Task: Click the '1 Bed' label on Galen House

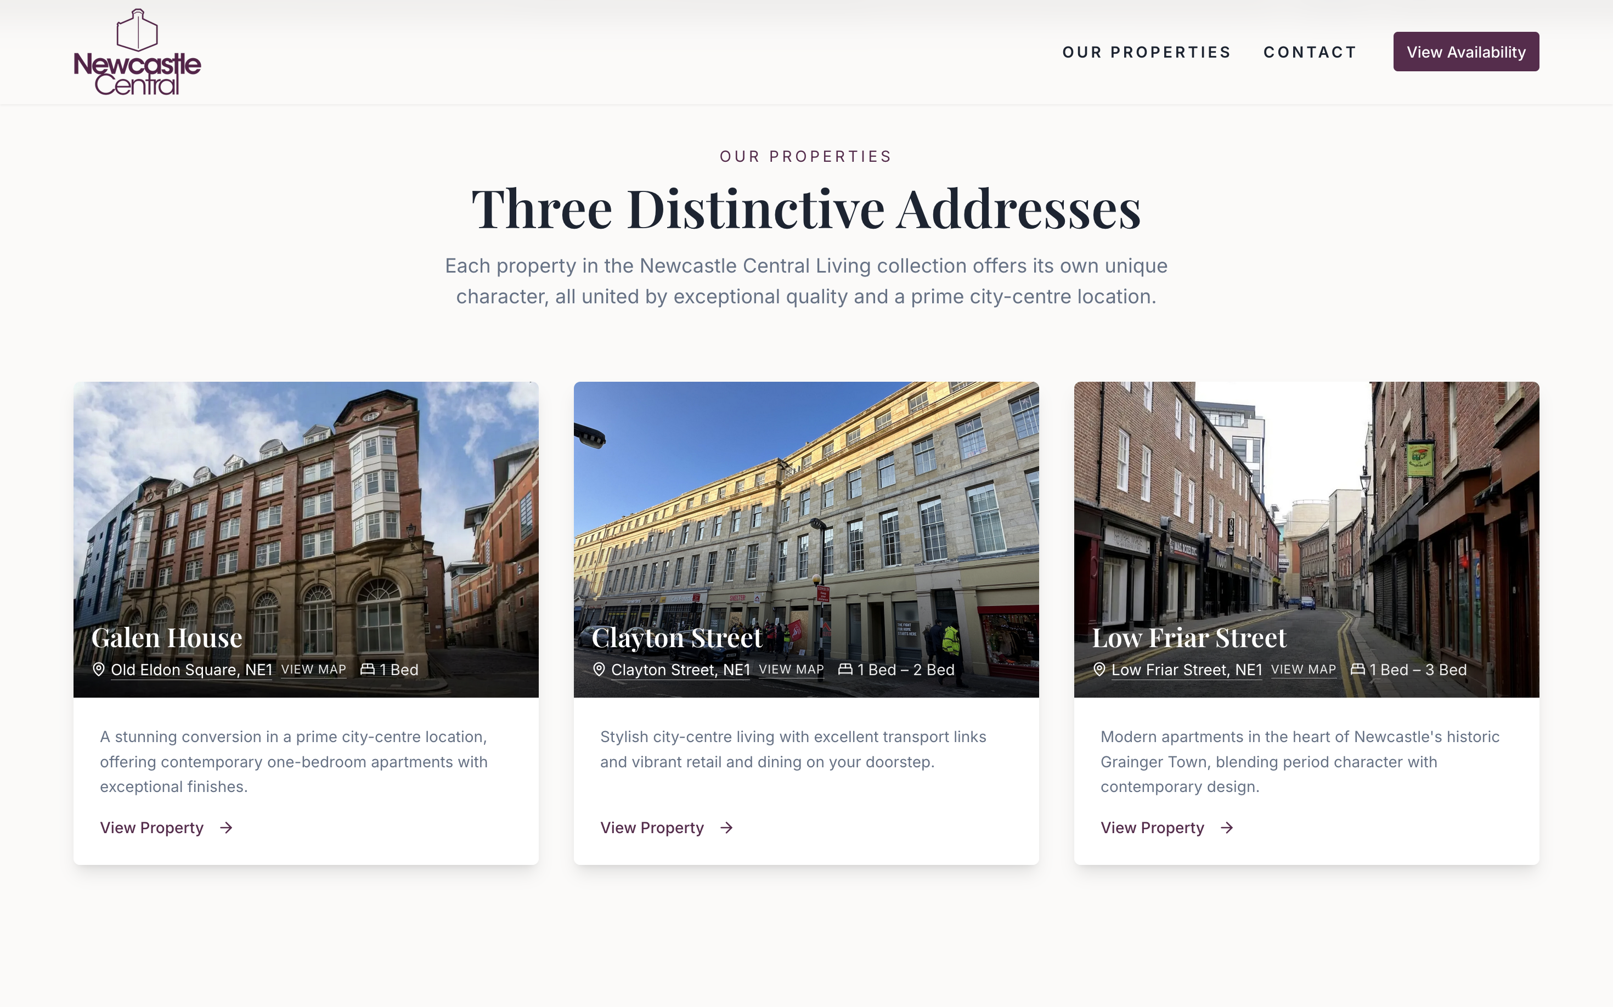Action: tap(399, 670)
